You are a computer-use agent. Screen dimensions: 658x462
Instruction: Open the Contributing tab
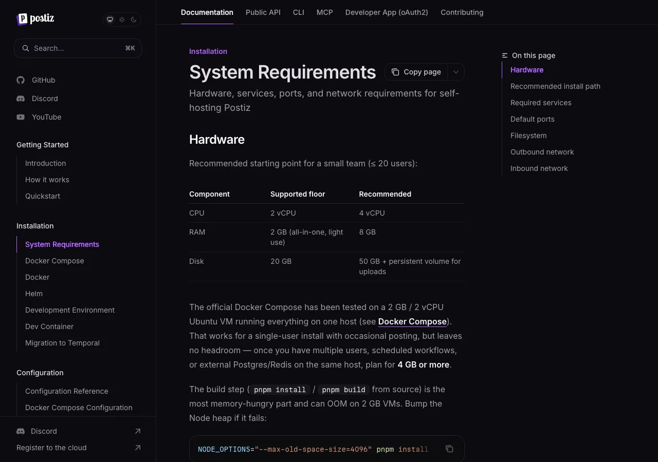pos(462,12)
